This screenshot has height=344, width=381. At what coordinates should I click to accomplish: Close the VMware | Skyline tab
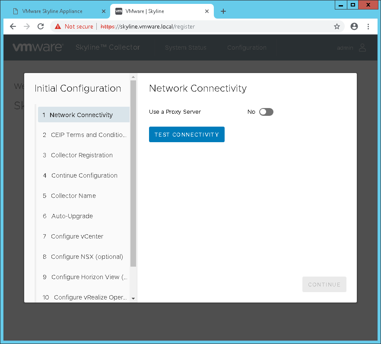pos(207,11)
